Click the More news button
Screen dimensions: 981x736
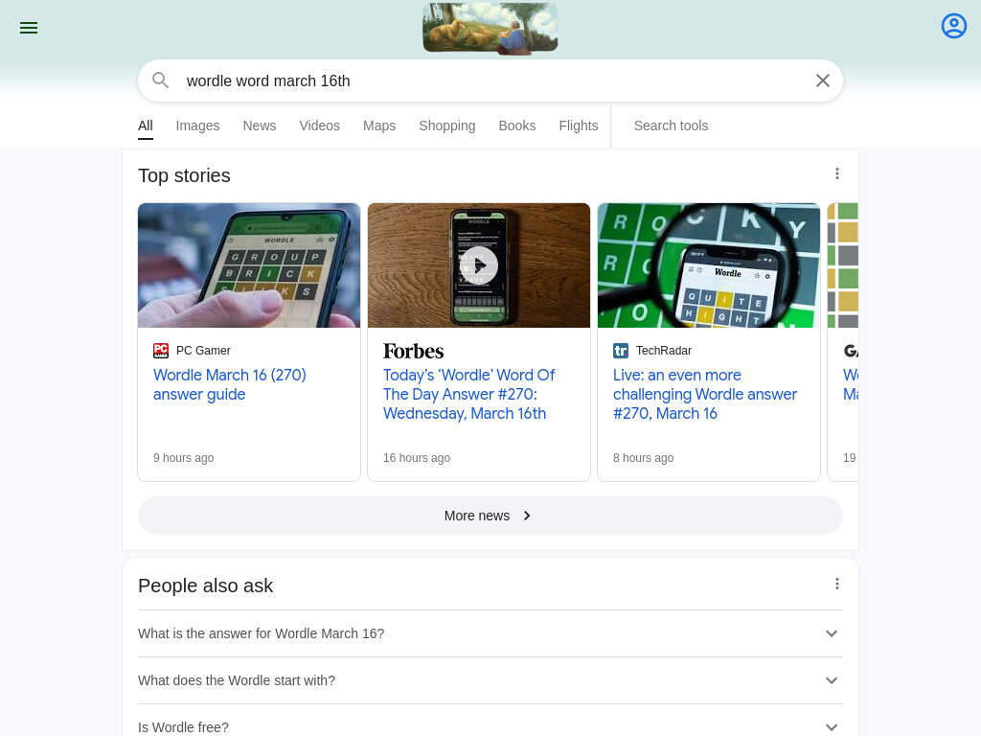point(490,516)
